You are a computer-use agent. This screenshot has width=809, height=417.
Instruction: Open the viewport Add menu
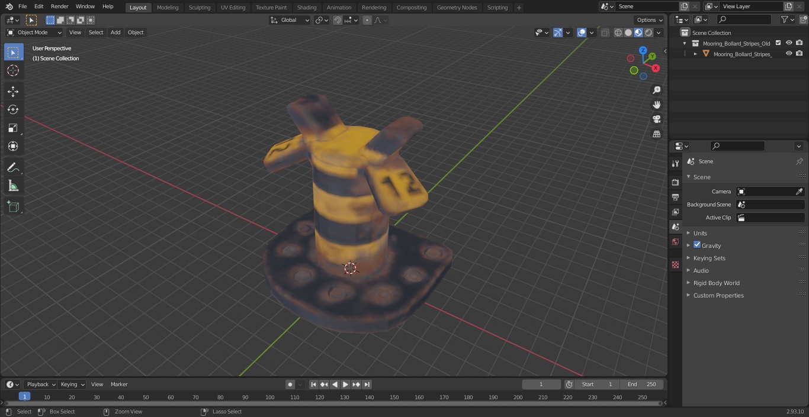coord(115,33)
